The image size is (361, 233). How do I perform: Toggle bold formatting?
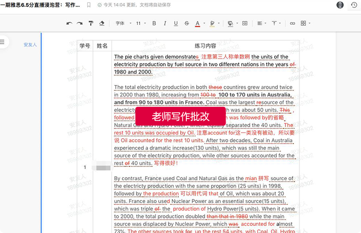tap(154, 23)
